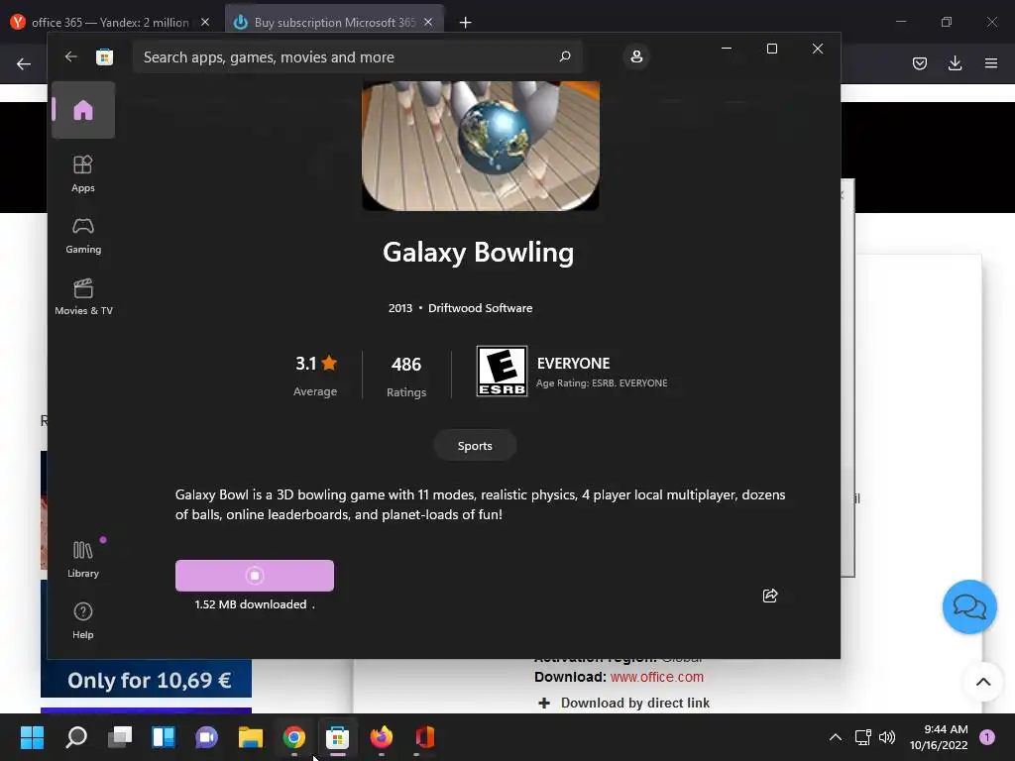Maximize the Microsoft Store window
The height and width of the screenshot is (761, 1015).
tap(771, 49)
